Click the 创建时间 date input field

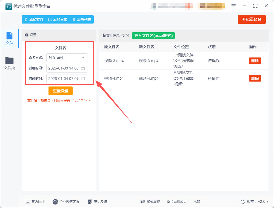coord(67,68)
